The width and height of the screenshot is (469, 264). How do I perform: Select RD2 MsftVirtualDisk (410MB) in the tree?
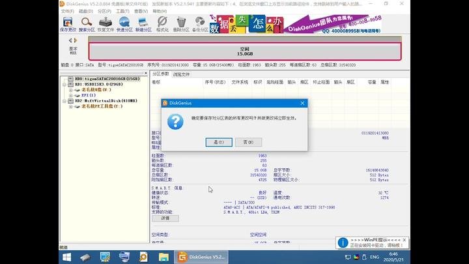pyautogui.click(x=106, y=101)
